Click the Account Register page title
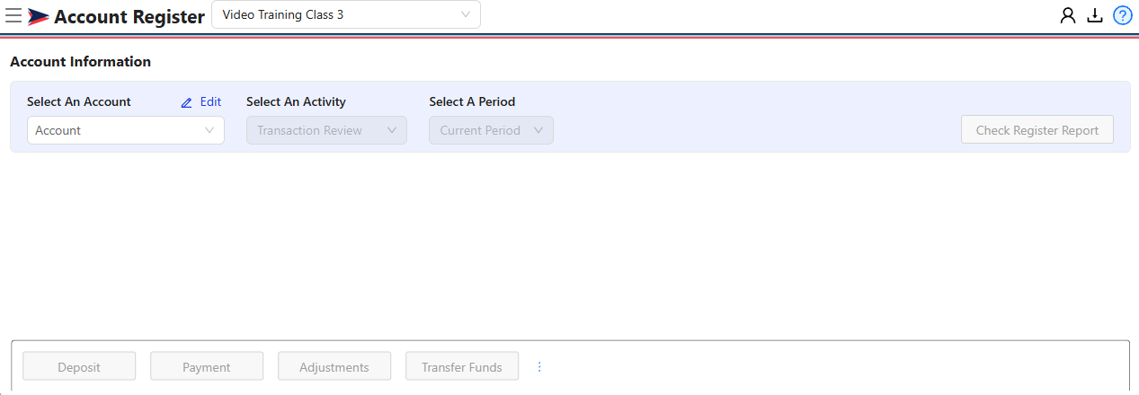This screenshot has width=1139, height=395. (129, 16)
